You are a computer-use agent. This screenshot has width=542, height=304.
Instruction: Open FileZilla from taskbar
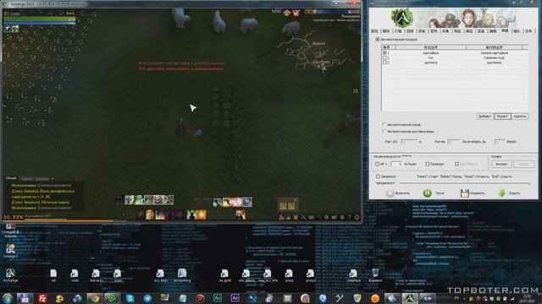click(42, 298)
